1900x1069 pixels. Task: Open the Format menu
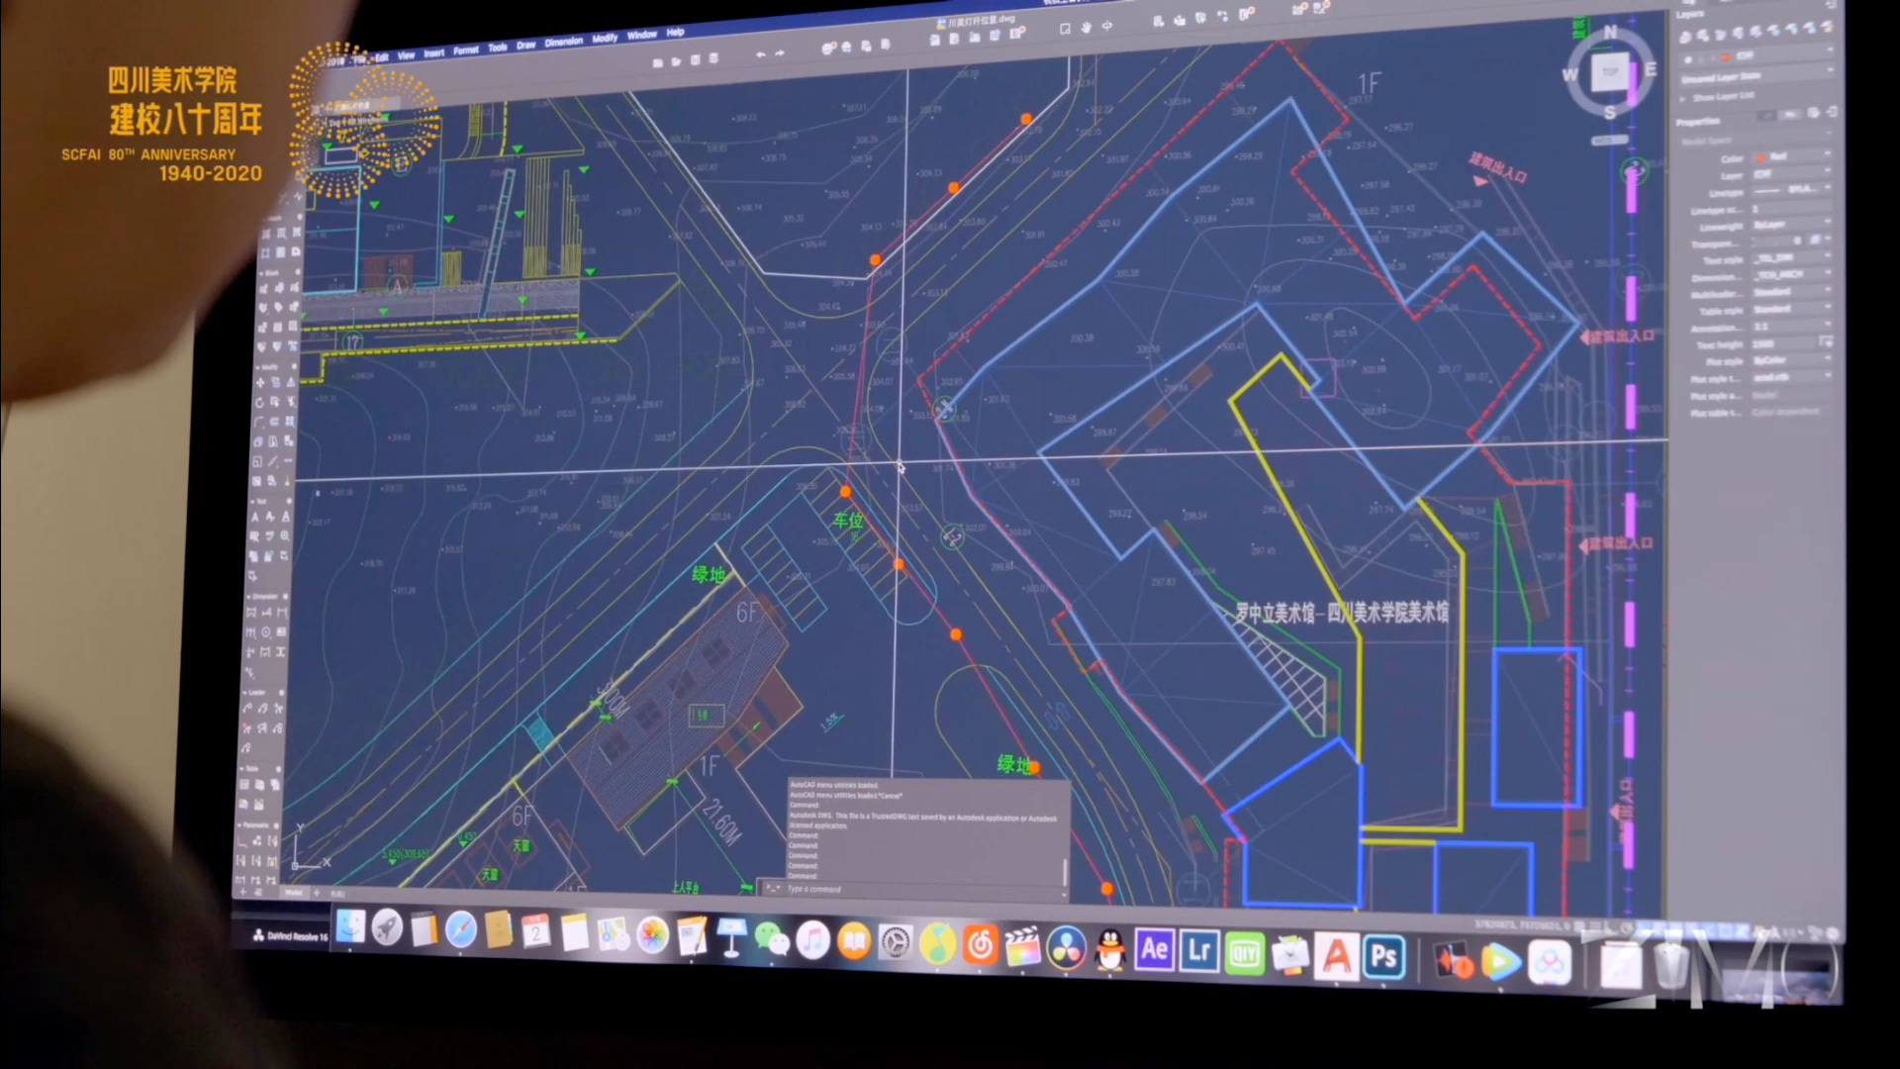466,50
